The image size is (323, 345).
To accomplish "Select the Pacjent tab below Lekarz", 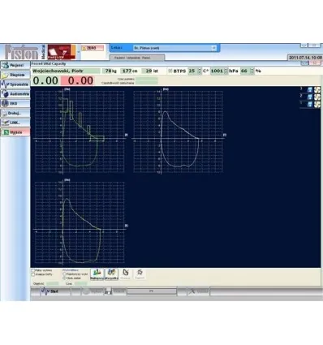I will pos(137,58).
